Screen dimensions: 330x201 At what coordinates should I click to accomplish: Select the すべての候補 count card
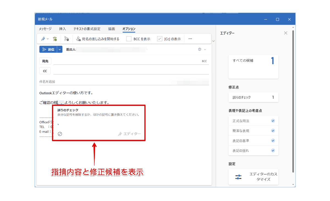coord(253,67)
